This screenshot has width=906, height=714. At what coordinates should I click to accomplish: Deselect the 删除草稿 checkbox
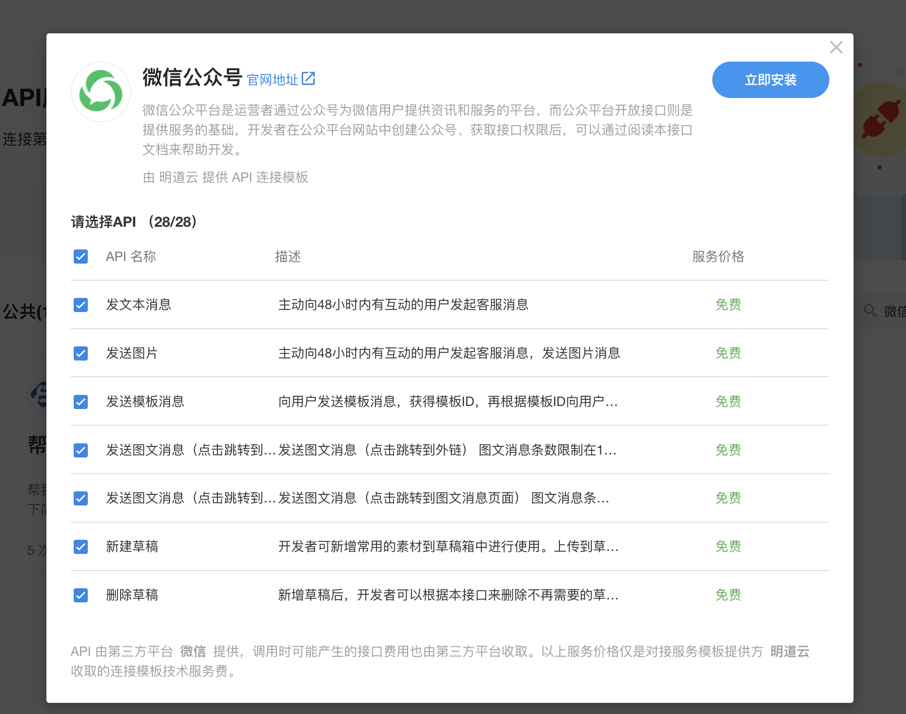pos(81,595)
